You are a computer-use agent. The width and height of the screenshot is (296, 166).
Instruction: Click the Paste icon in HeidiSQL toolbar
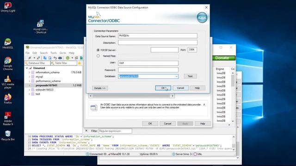50,58
